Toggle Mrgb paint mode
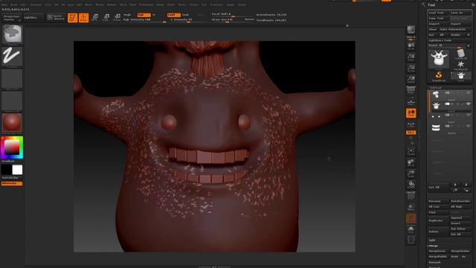The height and width of the screenshot is (268, 476). coord(127,15)
